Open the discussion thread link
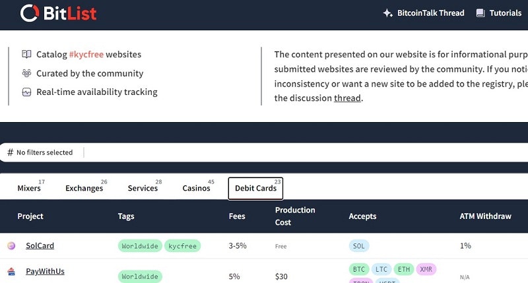528x283 pixels. tap(347, 98)
